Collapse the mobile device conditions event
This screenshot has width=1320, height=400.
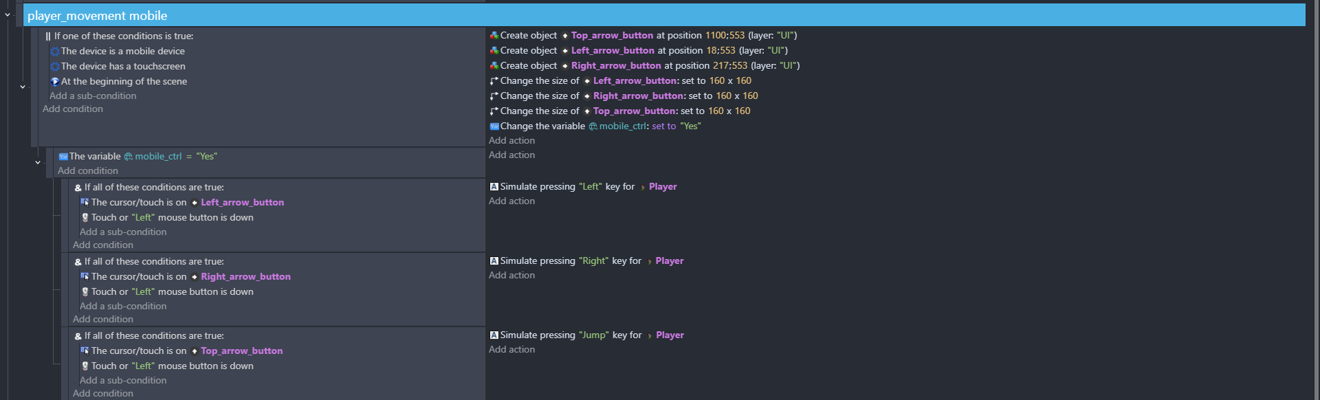(23, 87)
